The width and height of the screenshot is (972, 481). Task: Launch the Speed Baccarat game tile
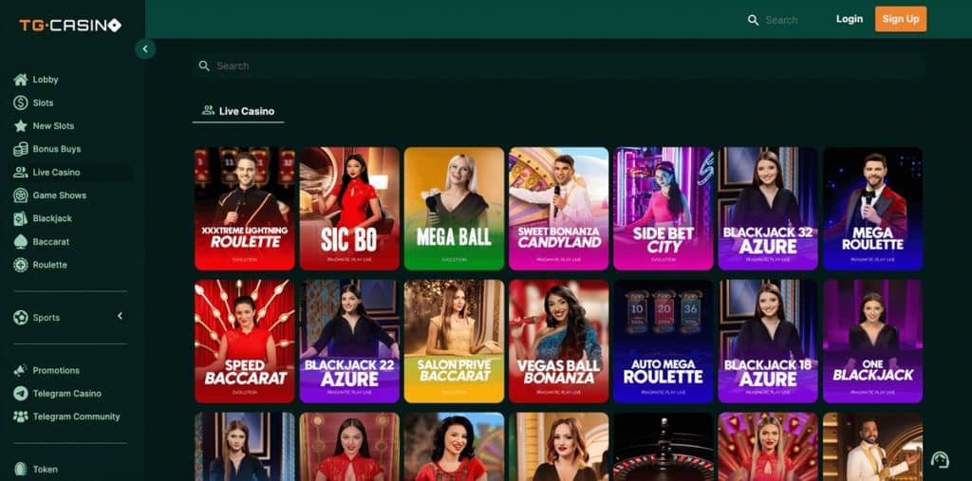[x=245, y=341]
